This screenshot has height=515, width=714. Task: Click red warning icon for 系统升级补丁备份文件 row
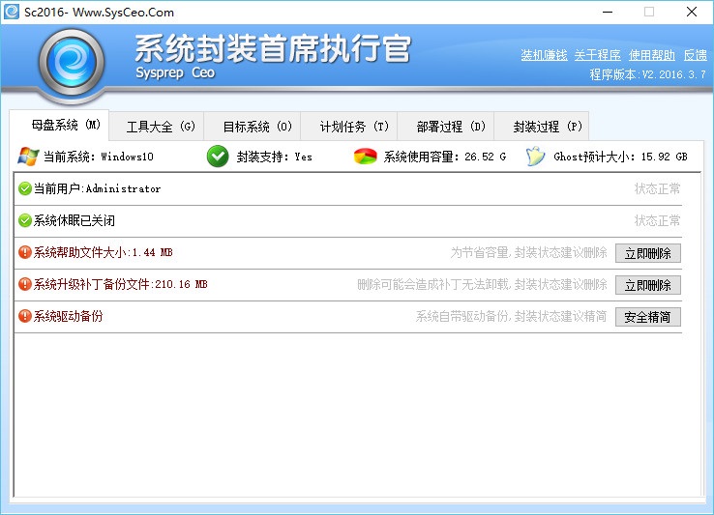tap(25, 284)
